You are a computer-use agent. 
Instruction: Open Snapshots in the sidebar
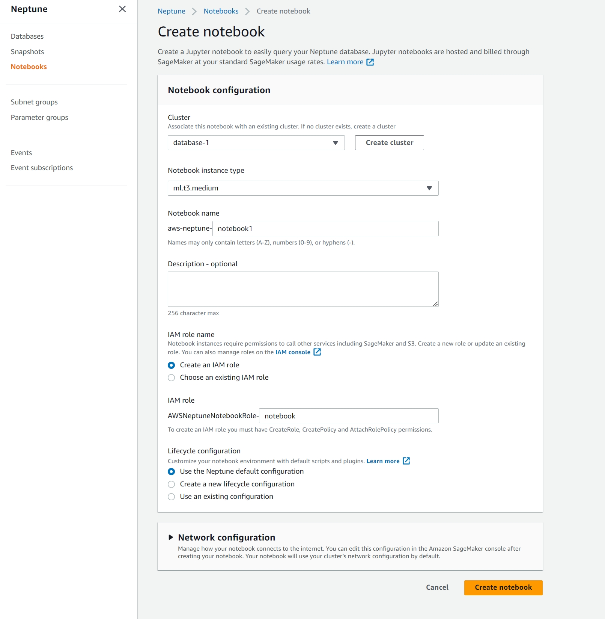27,52
